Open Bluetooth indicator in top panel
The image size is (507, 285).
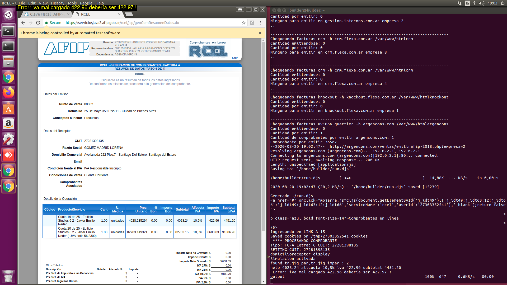(475, 3)
